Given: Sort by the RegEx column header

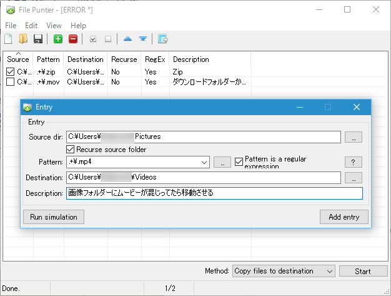Looking at the screenshot, I should 155,59.
